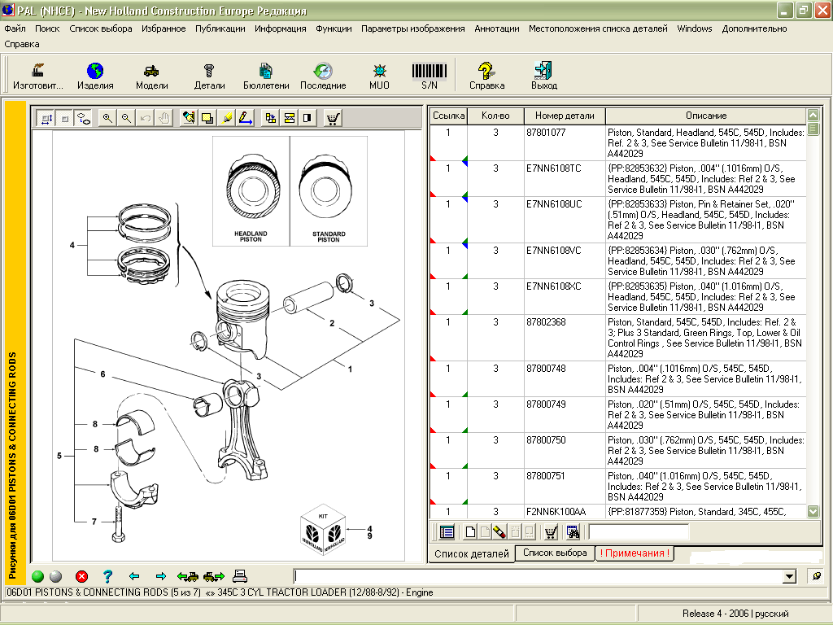
Task: Open the bottom address bar dropdown arrow
Action: 789,577
